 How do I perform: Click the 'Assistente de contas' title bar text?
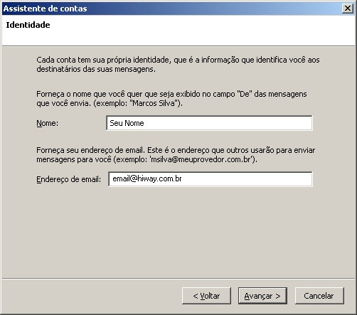[46, 9]
